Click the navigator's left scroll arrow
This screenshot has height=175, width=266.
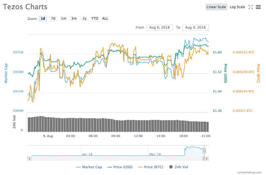(x=29, y=158)
